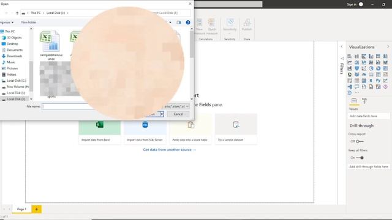Toggle the Cross-report drill through switch
Viewport: 392px width, 220px height.
point(360,141)
